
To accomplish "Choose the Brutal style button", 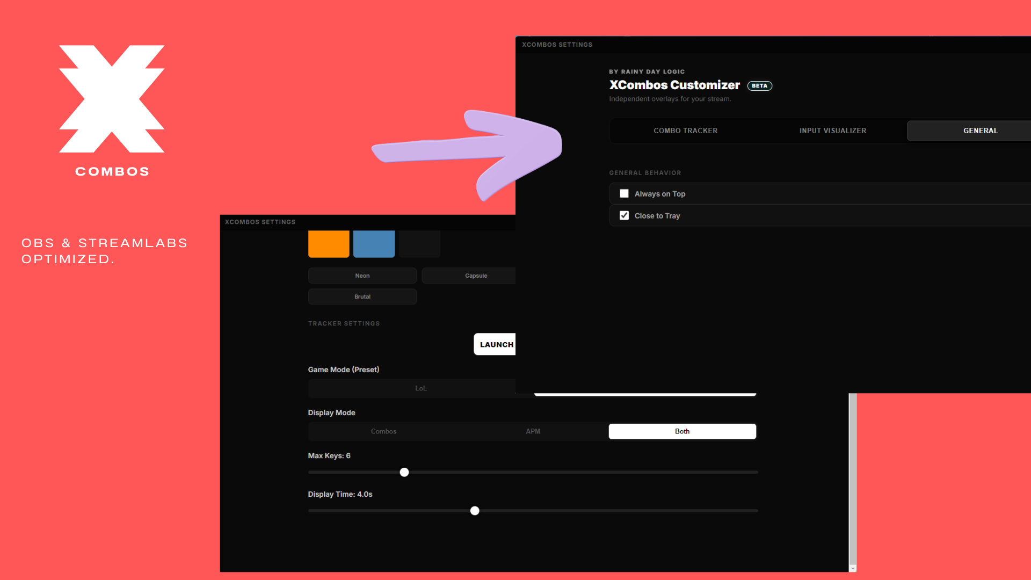I will pyautogui.click(x=362, y=296).
